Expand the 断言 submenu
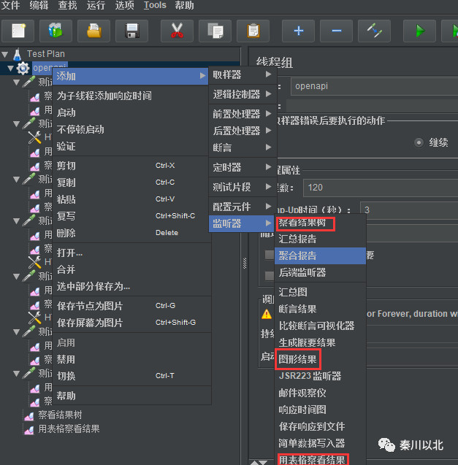 (x=243, y=147)
